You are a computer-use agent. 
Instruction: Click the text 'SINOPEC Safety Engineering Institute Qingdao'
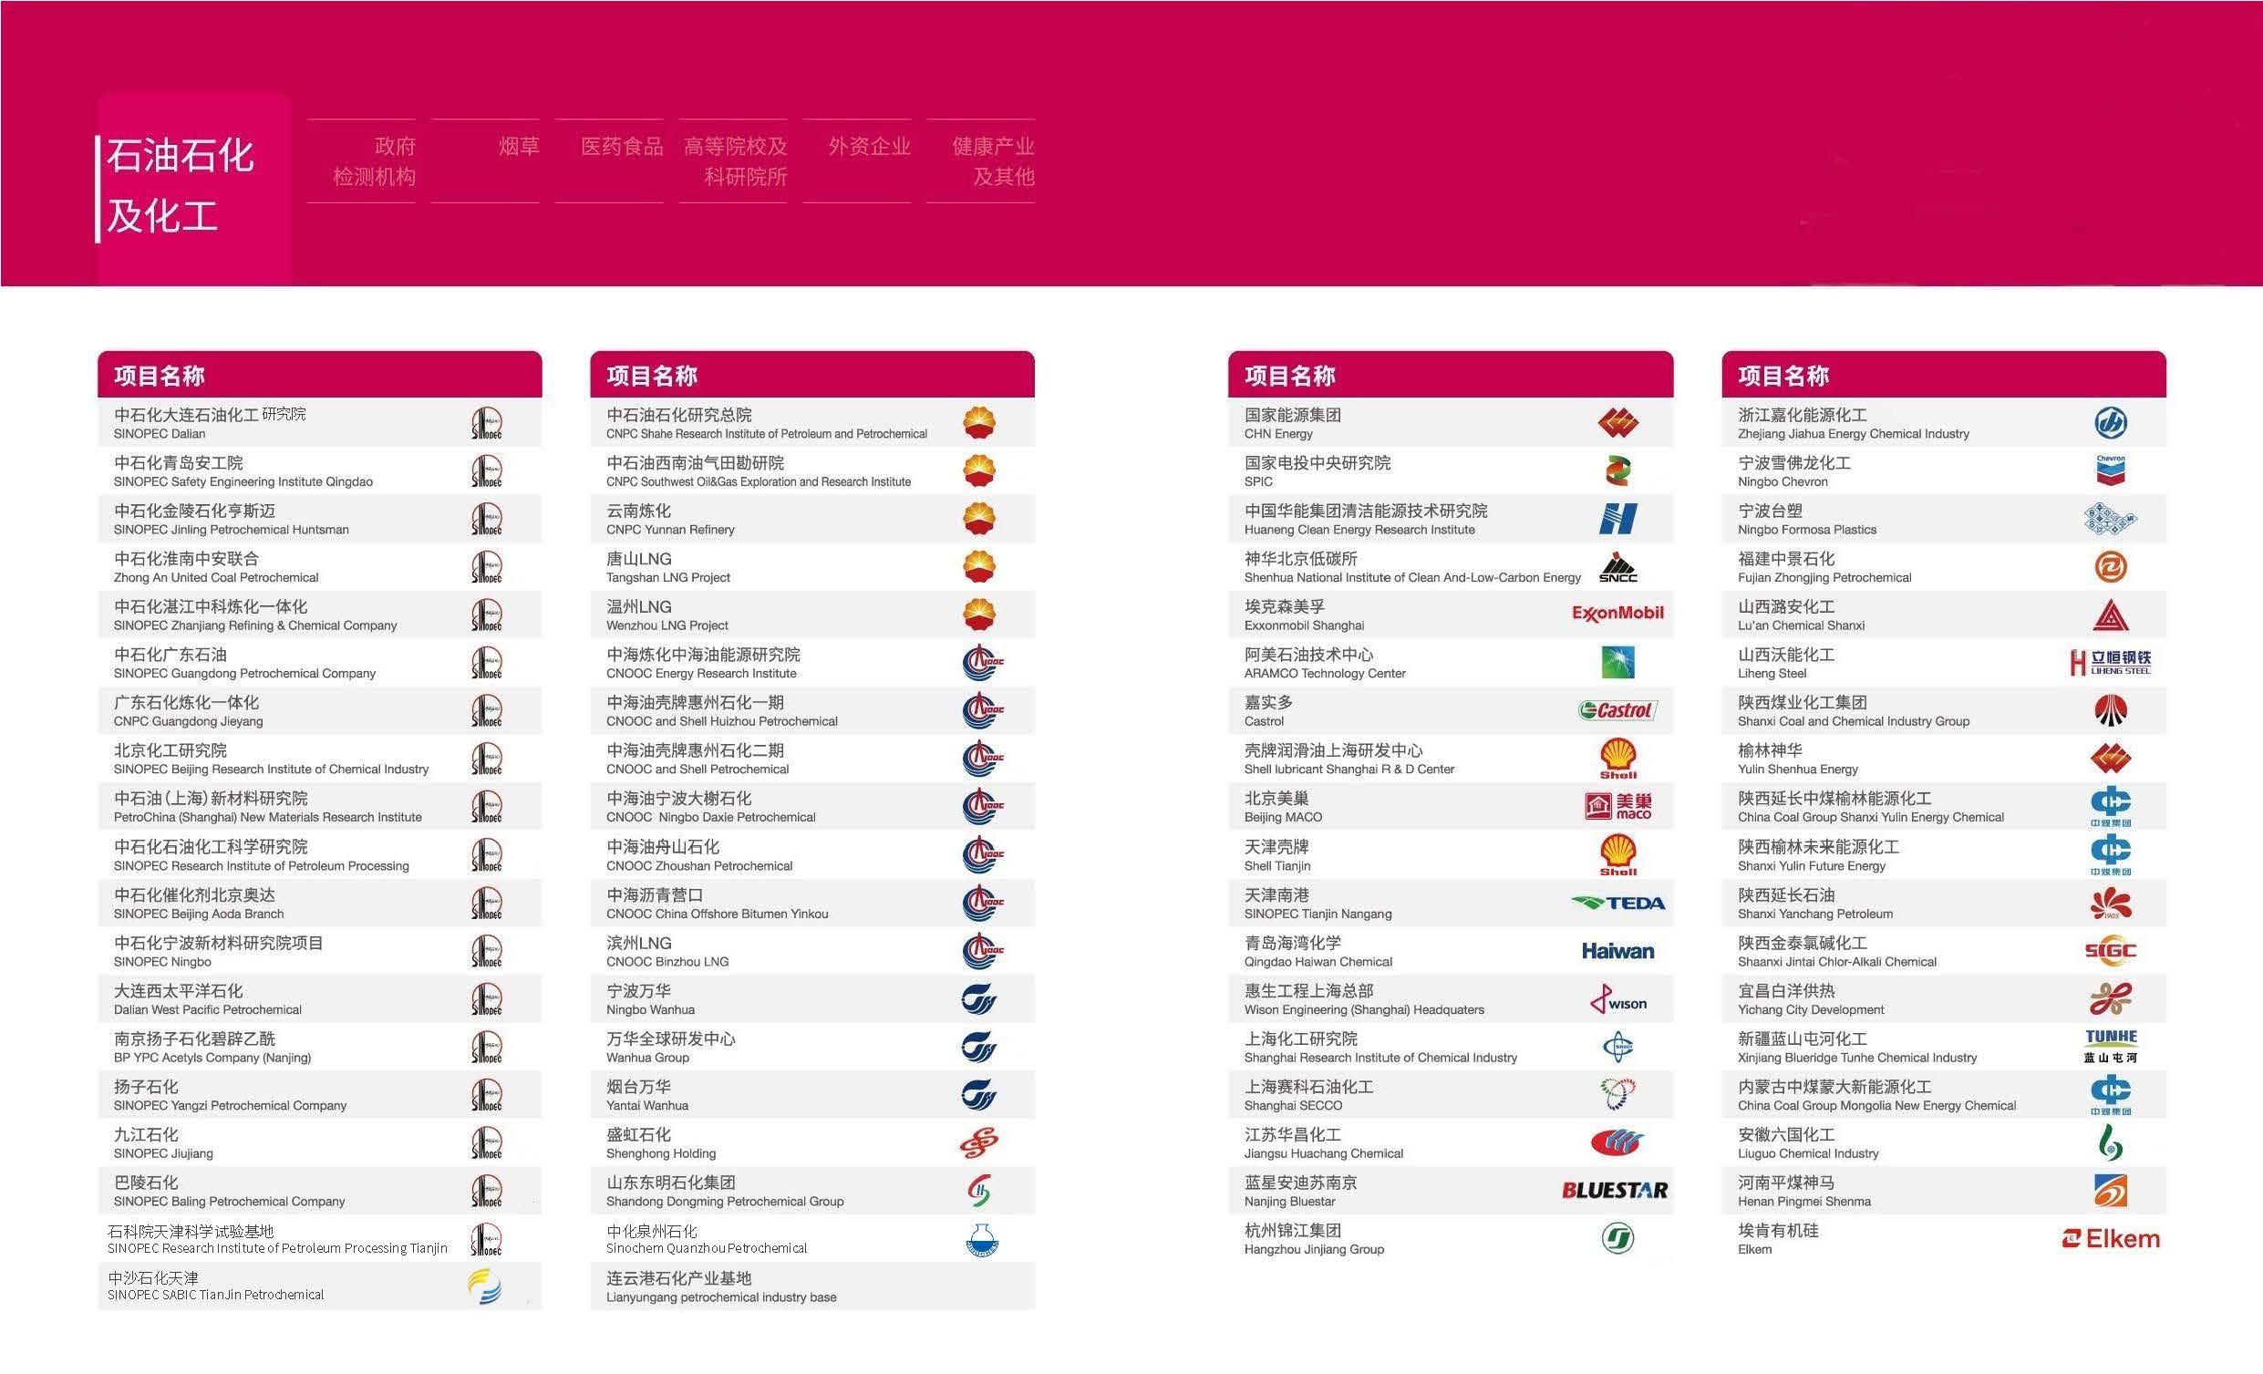point(243,481)
